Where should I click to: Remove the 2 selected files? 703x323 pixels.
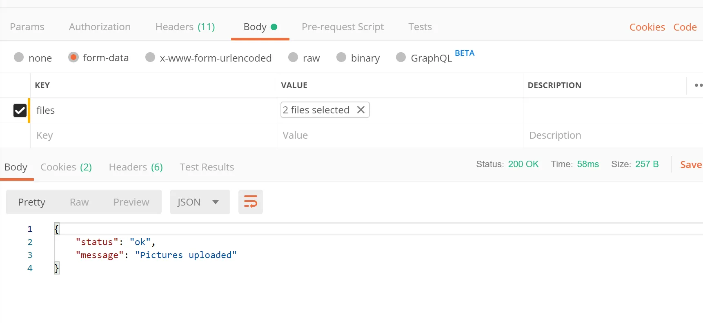pyautogui.click(x=361, y=110)
